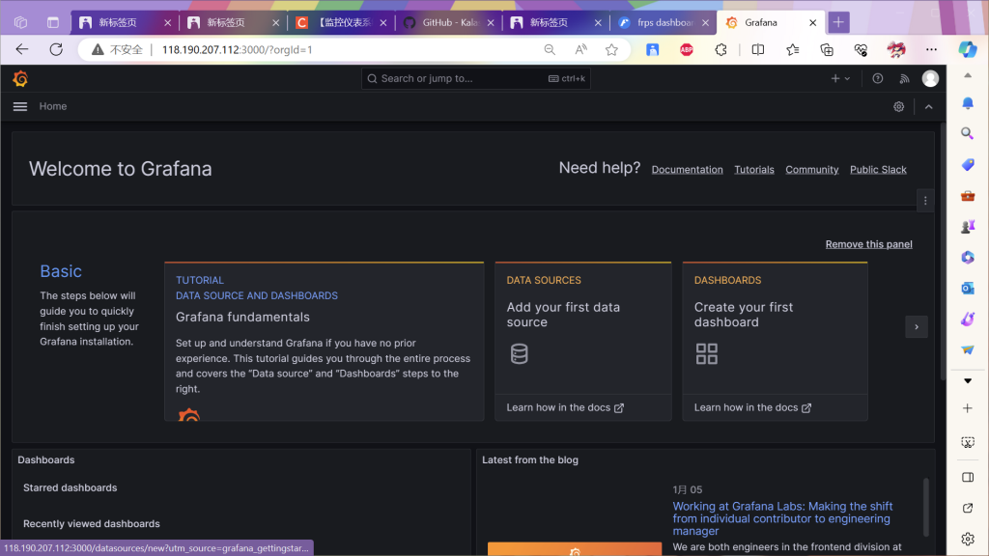Open Create your first dashboard card
989x556 pixels.
(775, 341)
